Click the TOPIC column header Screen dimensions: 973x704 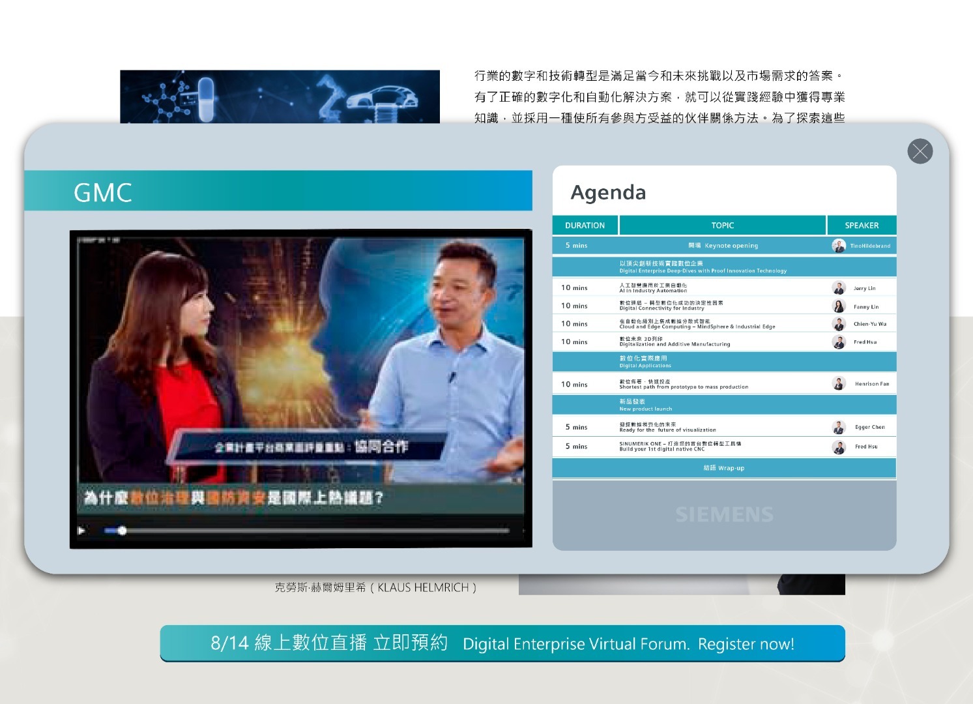722,226
